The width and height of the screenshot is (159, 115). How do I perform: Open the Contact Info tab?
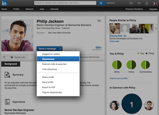click(x=18, y=57)
